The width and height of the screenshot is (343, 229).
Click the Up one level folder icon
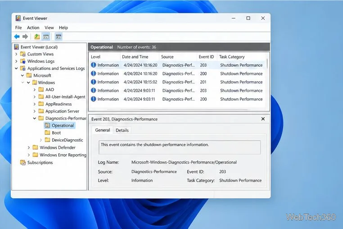point(37,37)
